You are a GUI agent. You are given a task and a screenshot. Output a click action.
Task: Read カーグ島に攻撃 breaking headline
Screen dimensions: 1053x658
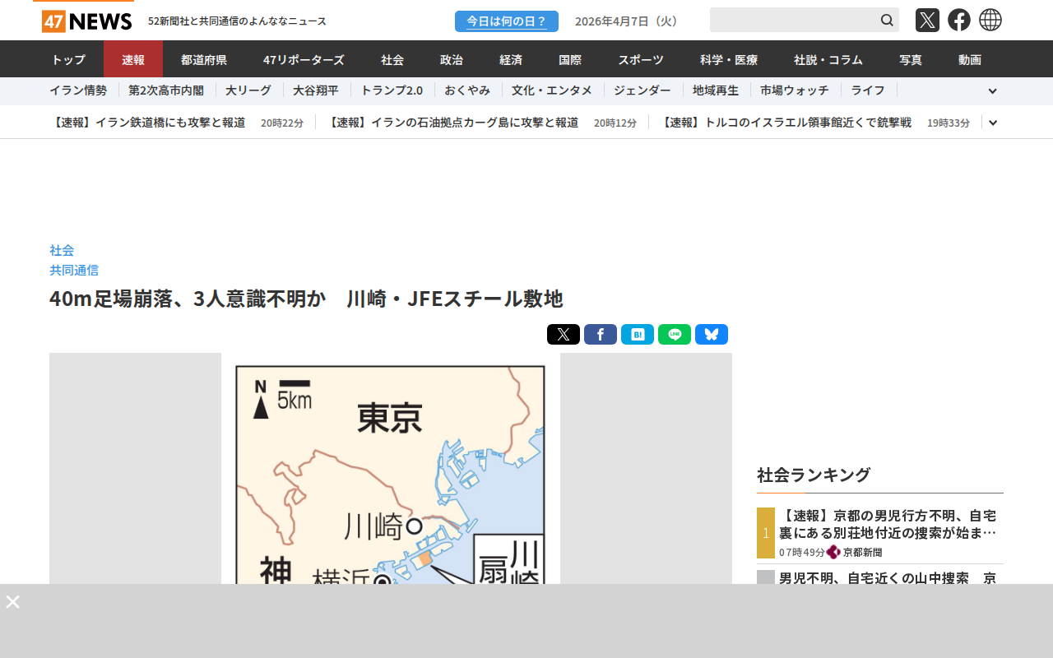pos(452,123)
